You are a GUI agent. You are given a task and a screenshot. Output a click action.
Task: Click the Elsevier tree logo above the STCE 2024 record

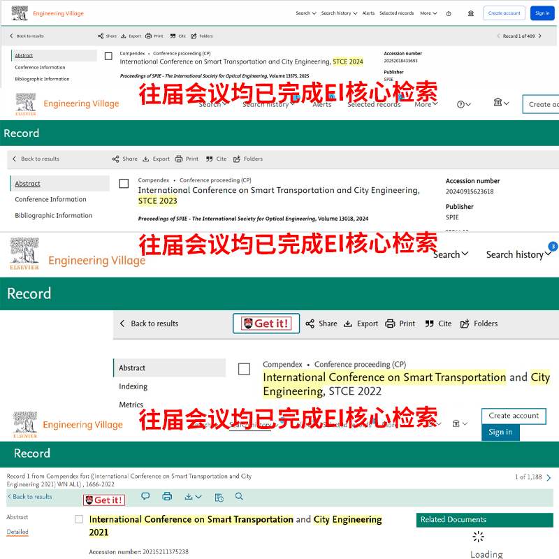click(x=20, y=13)
